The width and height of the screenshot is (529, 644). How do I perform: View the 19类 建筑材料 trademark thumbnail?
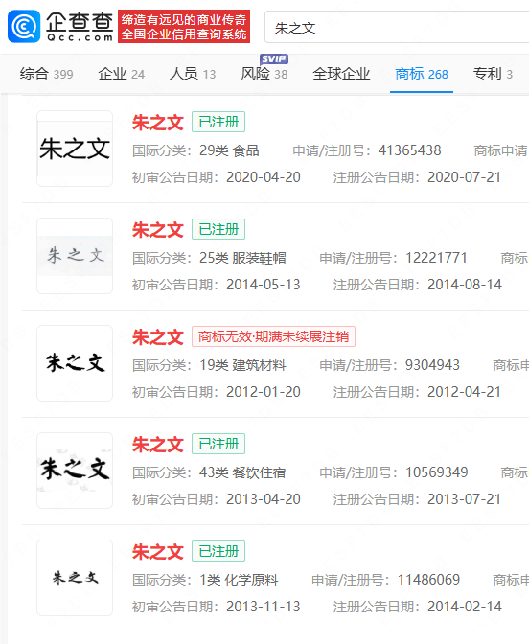click(x=75, y=363)
